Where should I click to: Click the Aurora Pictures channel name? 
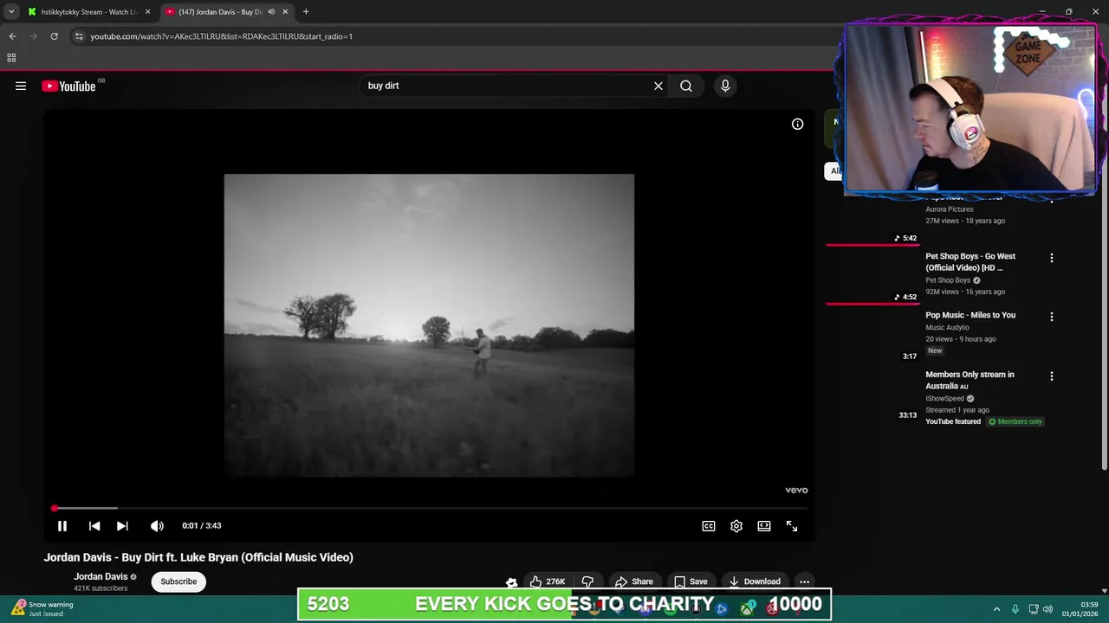click(x=950, y=209)
